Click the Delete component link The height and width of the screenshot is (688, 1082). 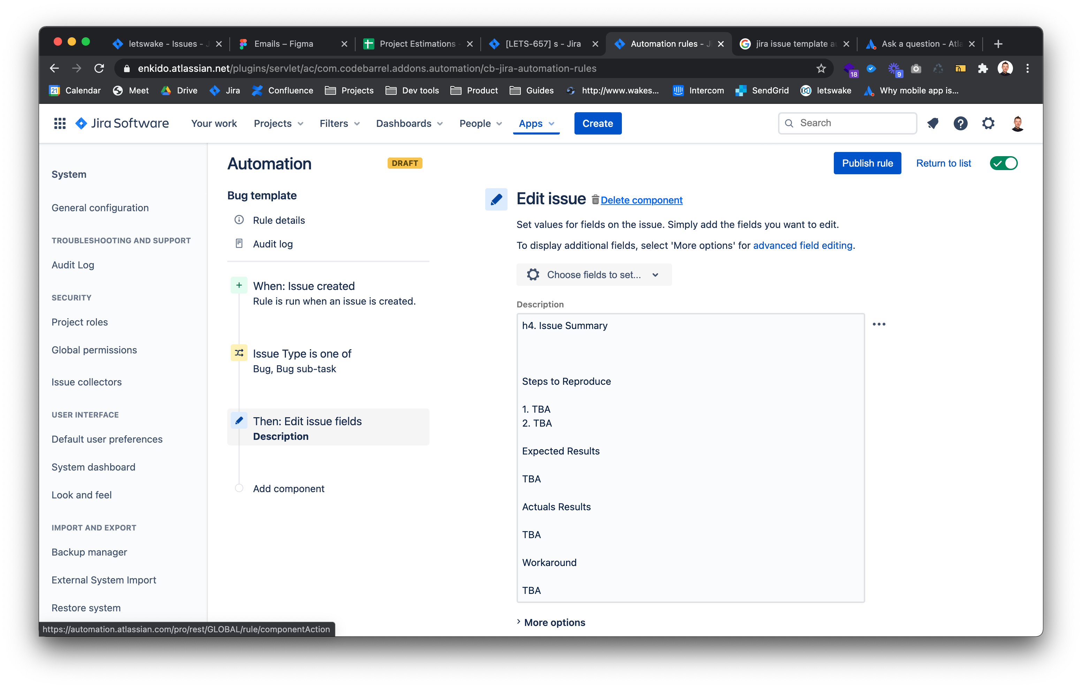(x=641, y=200)
